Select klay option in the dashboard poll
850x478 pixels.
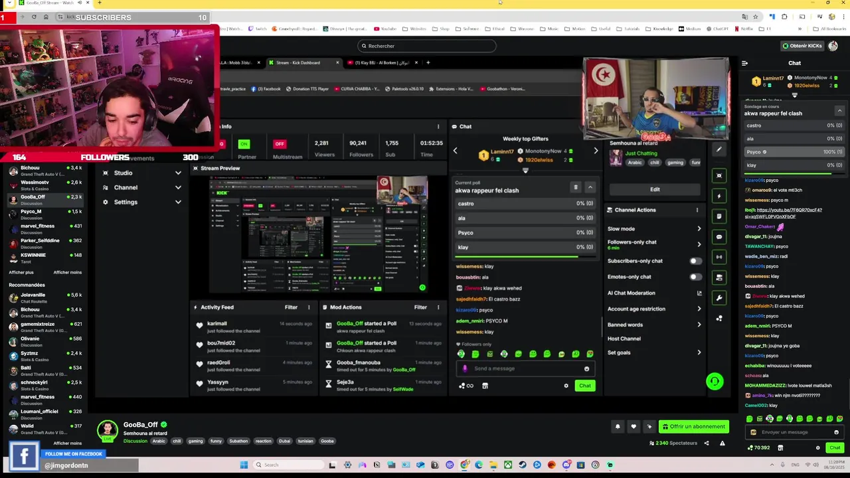[x=525, y=248]
